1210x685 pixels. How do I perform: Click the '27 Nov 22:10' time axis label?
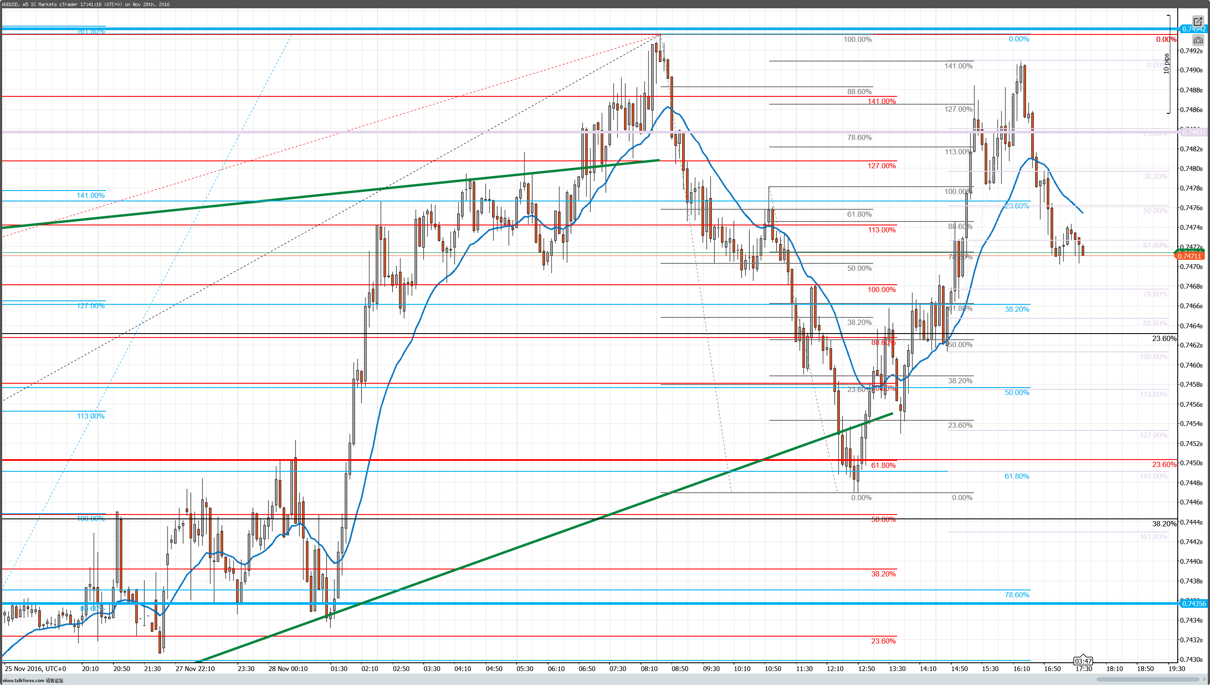pos(195,668)
